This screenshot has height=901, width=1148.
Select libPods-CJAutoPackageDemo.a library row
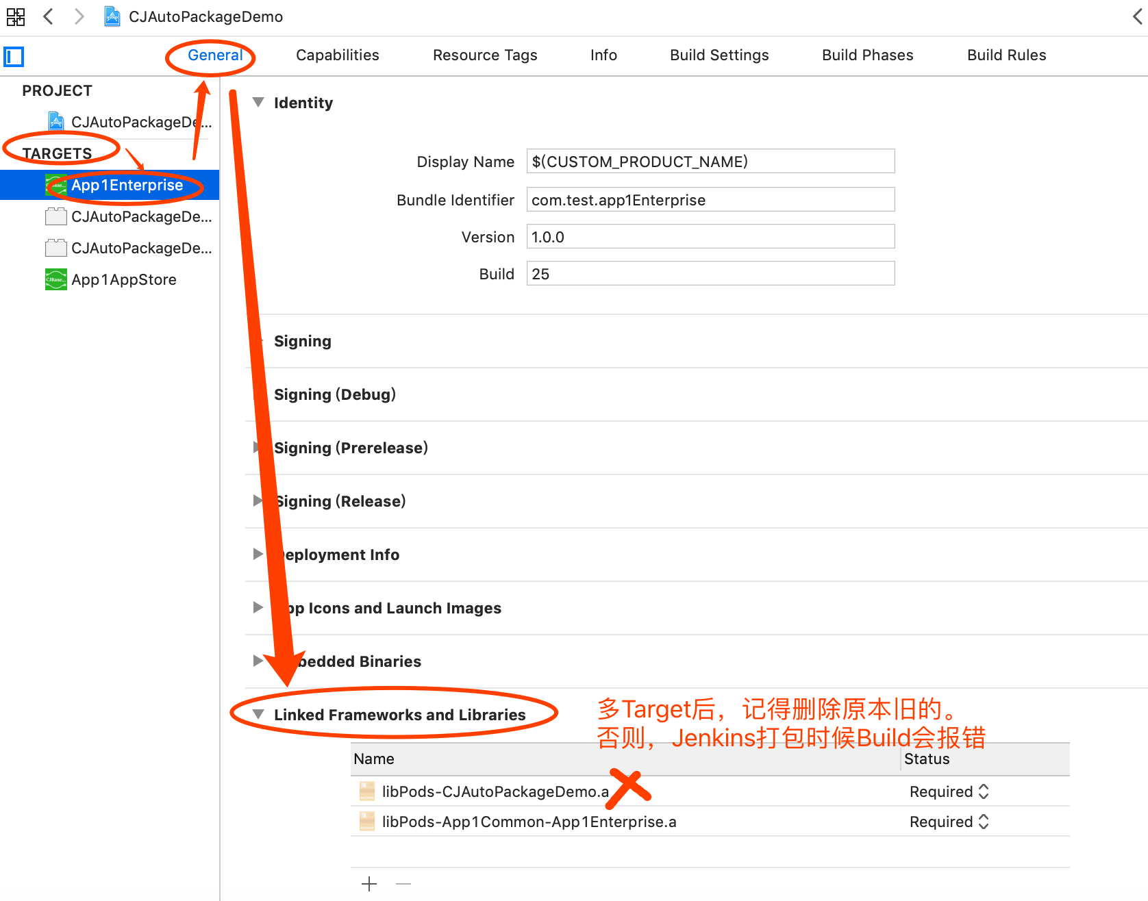pyautogui.click(x=710, y=791)
